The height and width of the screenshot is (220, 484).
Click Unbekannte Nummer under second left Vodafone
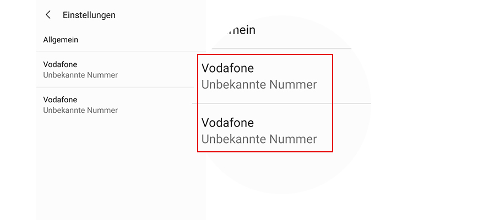point(80,110)
